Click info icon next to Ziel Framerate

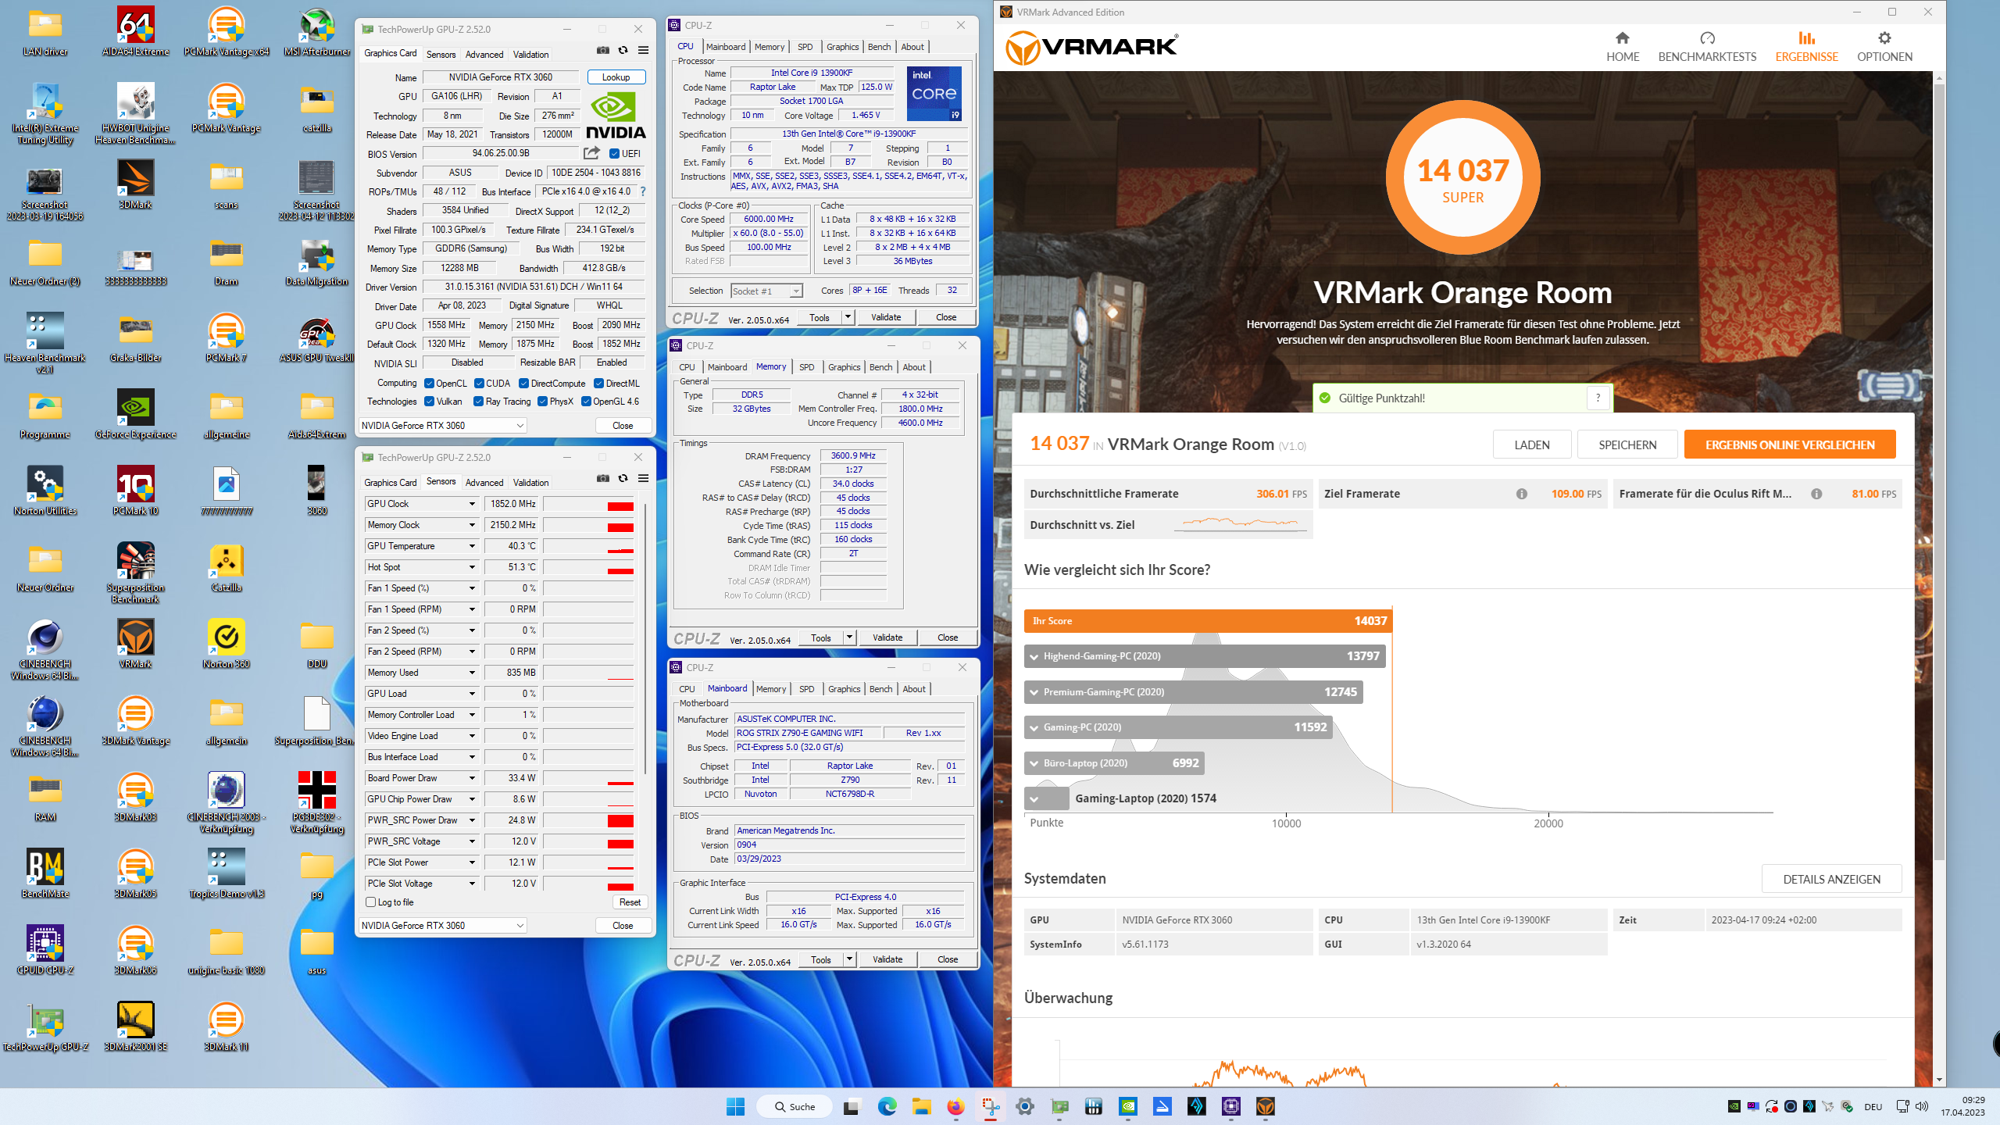1522,494
